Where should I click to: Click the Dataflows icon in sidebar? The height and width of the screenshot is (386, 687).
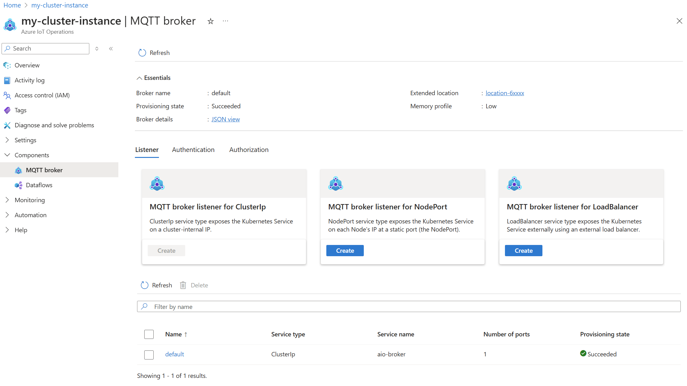click(x=19, y=185)
